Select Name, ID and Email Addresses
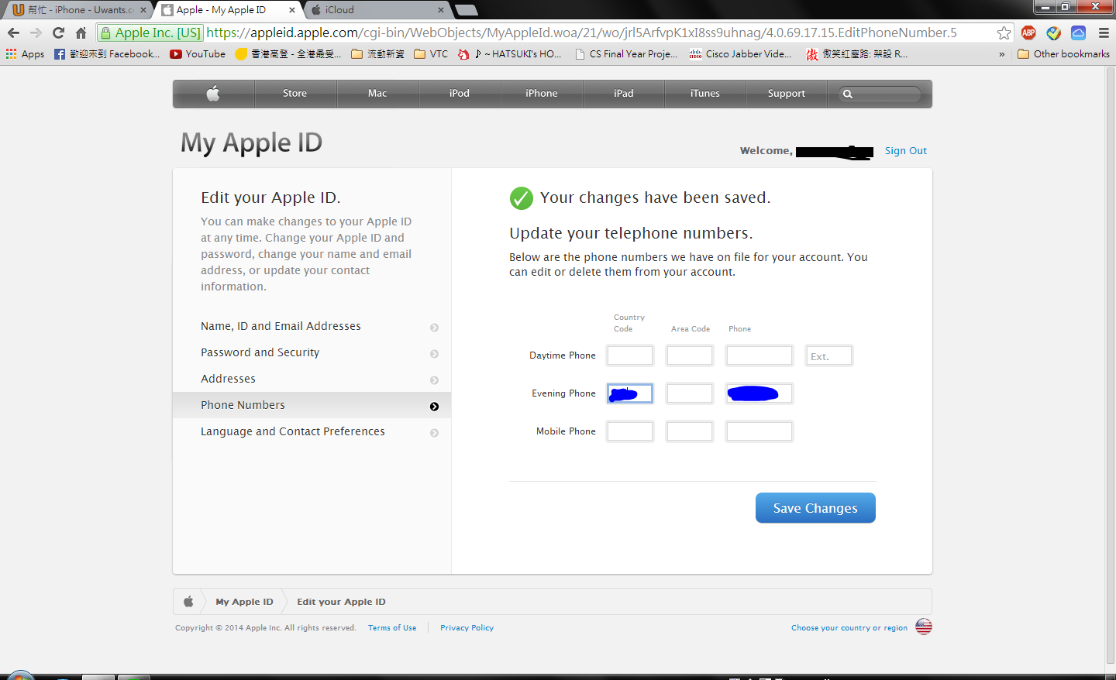 312,326
